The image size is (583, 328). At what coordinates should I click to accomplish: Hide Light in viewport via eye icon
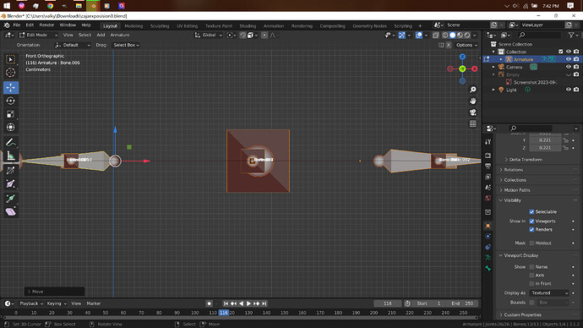[568, 90]
